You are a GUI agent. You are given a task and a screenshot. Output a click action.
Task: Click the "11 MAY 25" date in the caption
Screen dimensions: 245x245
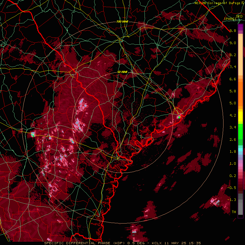pyautogui.click(x=175, y=243)
